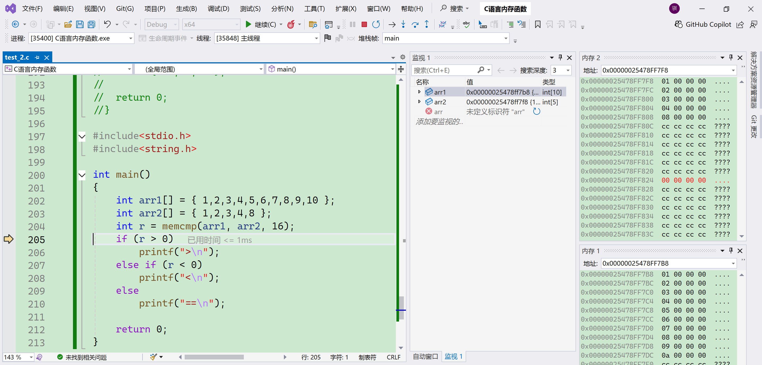The width and height of the screenshot is (762, 365).
Task: Switch to the 自动窗口 tab
Action: tap(425, 357)
